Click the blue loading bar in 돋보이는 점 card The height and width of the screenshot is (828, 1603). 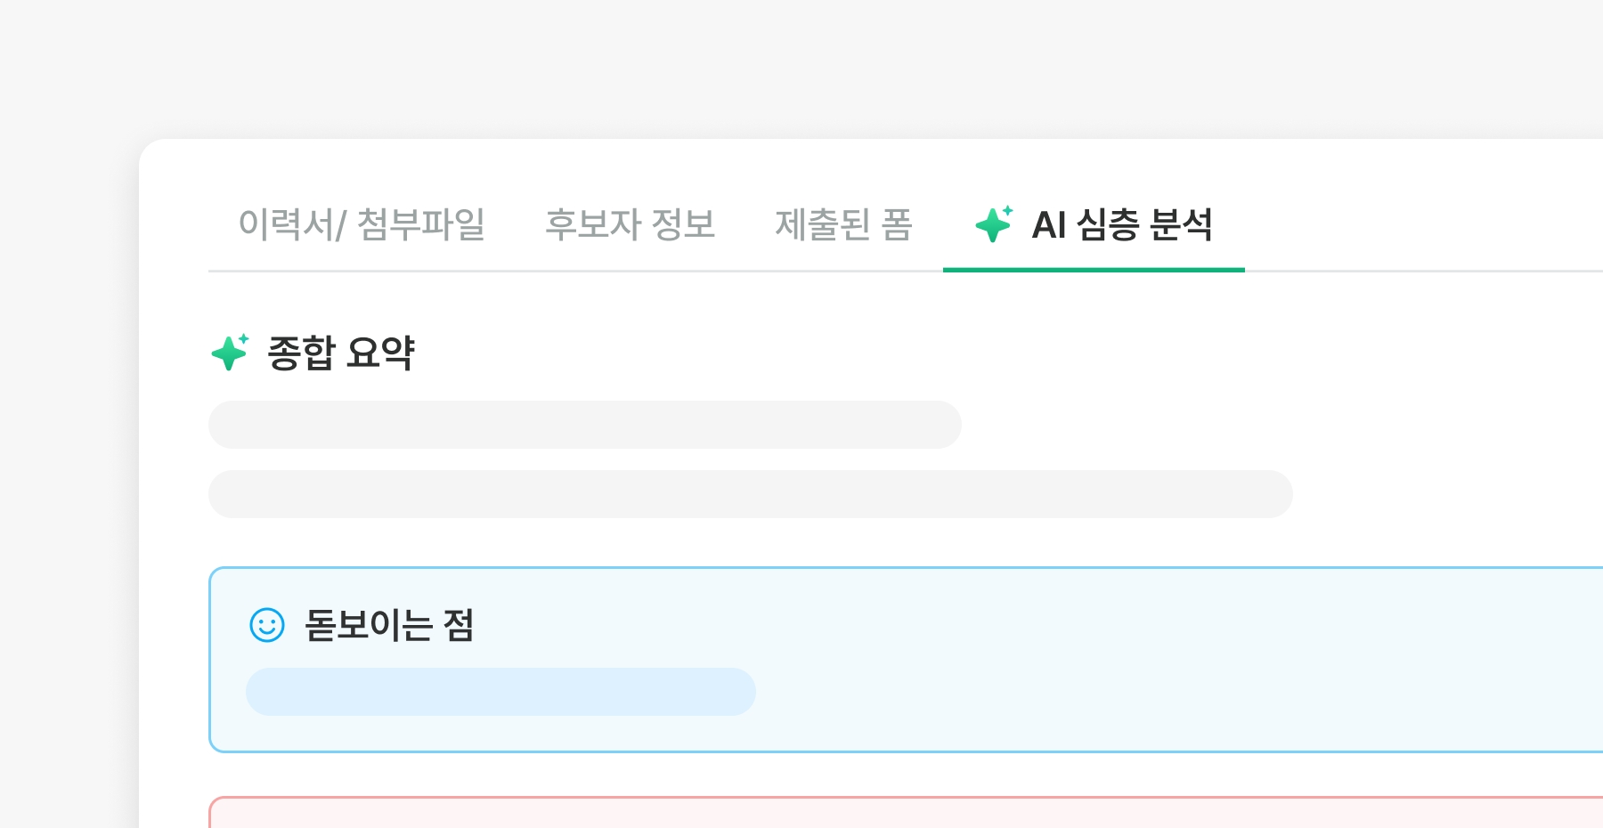[500, 692]
